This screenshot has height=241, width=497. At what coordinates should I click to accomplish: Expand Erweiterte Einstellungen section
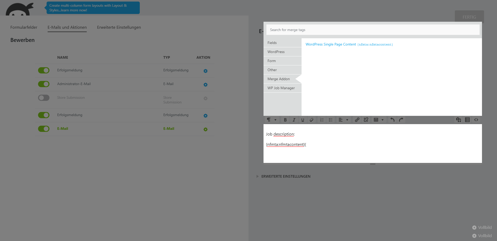tap(283, 176)
